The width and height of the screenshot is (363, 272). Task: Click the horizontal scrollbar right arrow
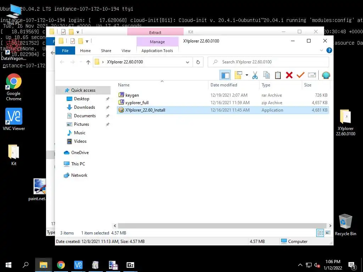click(x=330, y=226)
